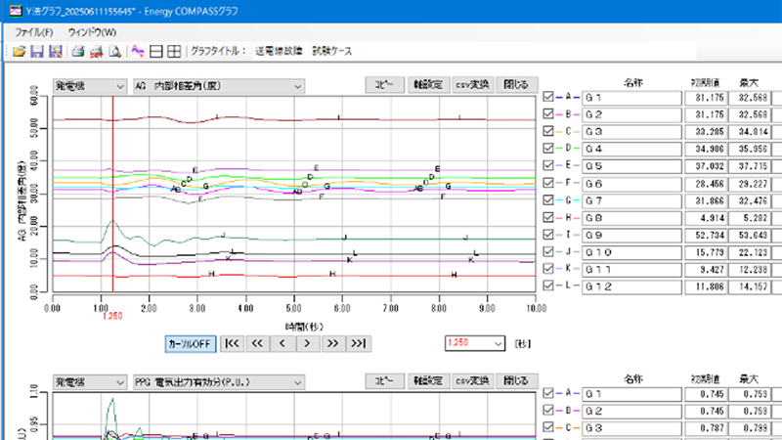Click the open folder toolbar icon

point(18,51)
